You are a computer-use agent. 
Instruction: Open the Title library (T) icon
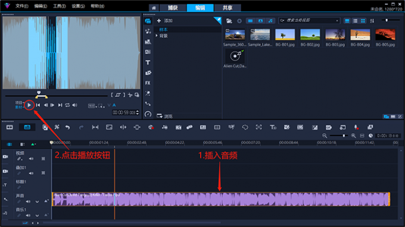coord(148,62)
